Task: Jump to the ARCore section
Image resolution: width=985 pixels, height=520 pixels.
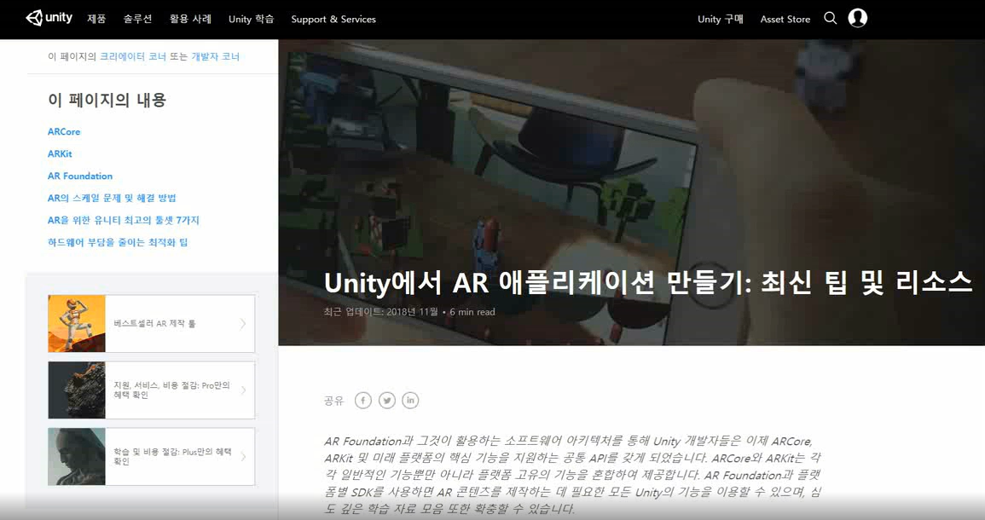Action: 63,130
